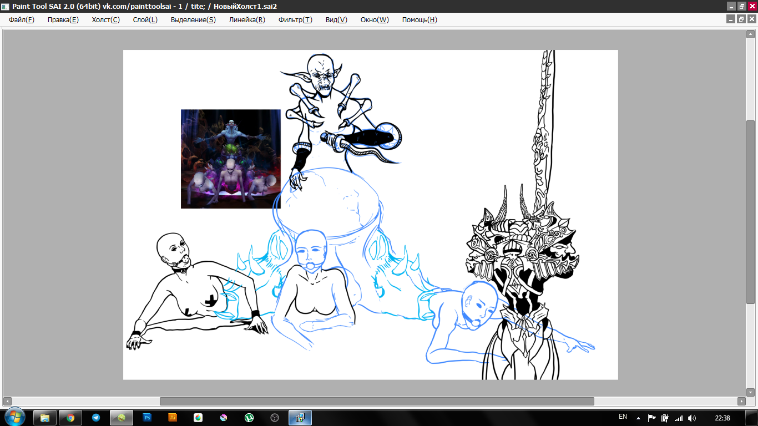
Task: Open the Холст (Canvas) menu
Action: click(x=105, y=20)
